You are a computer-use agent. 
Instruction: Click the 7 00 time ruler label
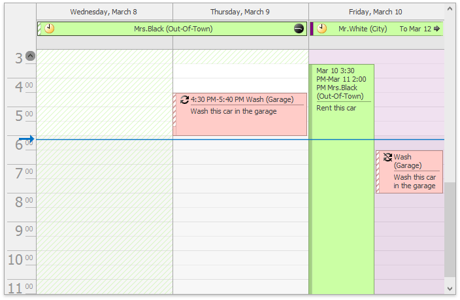point(22,173)
